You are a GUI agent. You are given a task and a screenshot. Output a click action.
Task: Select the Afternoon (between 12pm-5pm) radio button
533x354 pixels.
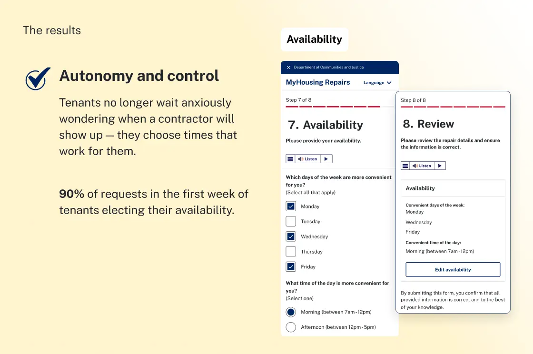291,327
